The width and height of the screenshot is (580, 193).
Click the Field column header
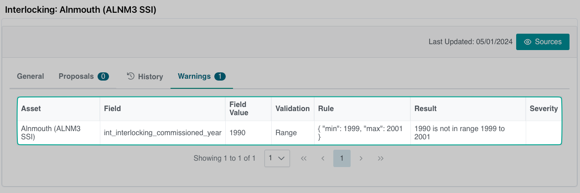pyautogui.click(x=112, y=108)
